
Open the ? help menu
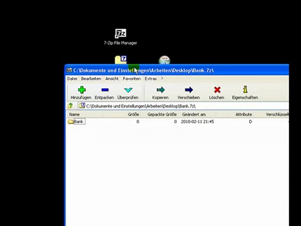pos(162,79)
